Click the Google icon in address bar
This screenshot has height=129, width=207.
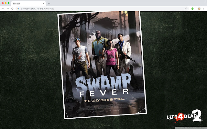18,9
